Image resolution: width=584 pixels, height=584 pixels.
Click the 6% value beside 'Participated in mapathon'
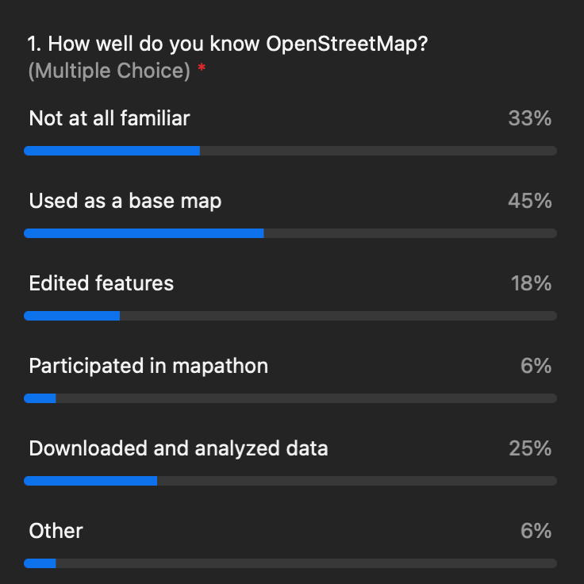pyautogui.click(x=536, y=366)
